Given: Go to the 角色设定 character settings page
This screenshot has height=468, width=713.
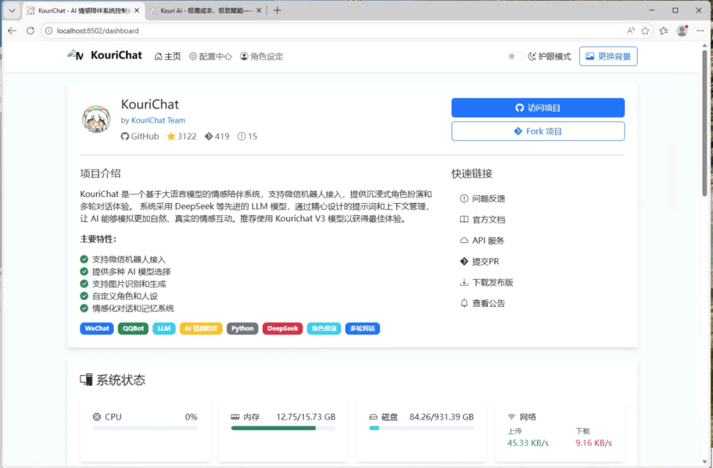Looking at the screenshot, I should point(261,57).
